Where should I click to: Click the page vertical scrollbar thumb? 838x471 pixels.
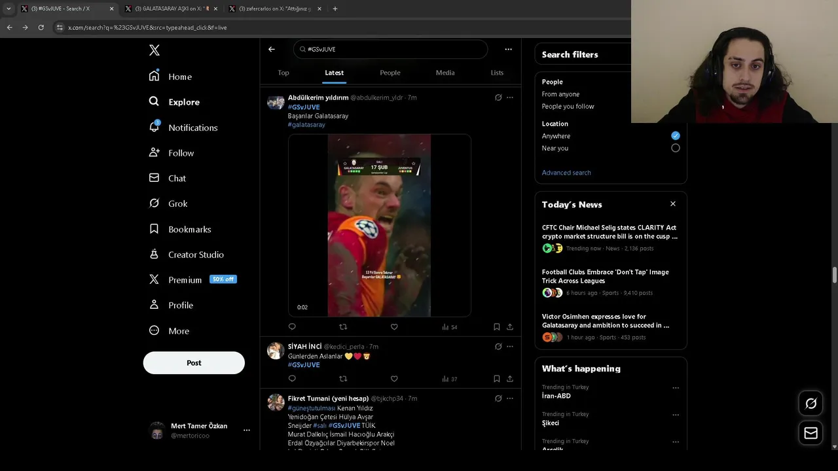[834, 275]
